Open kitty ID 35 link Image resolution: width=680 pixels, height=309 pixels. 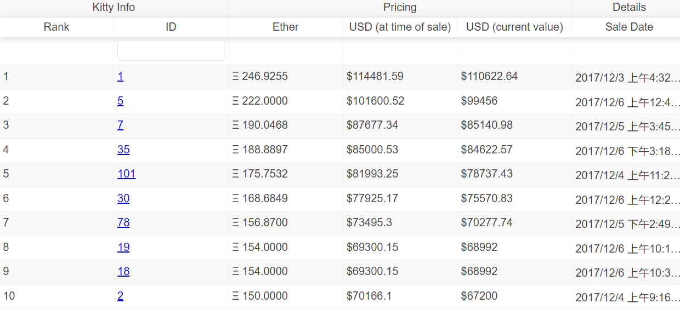click(123, 150)
